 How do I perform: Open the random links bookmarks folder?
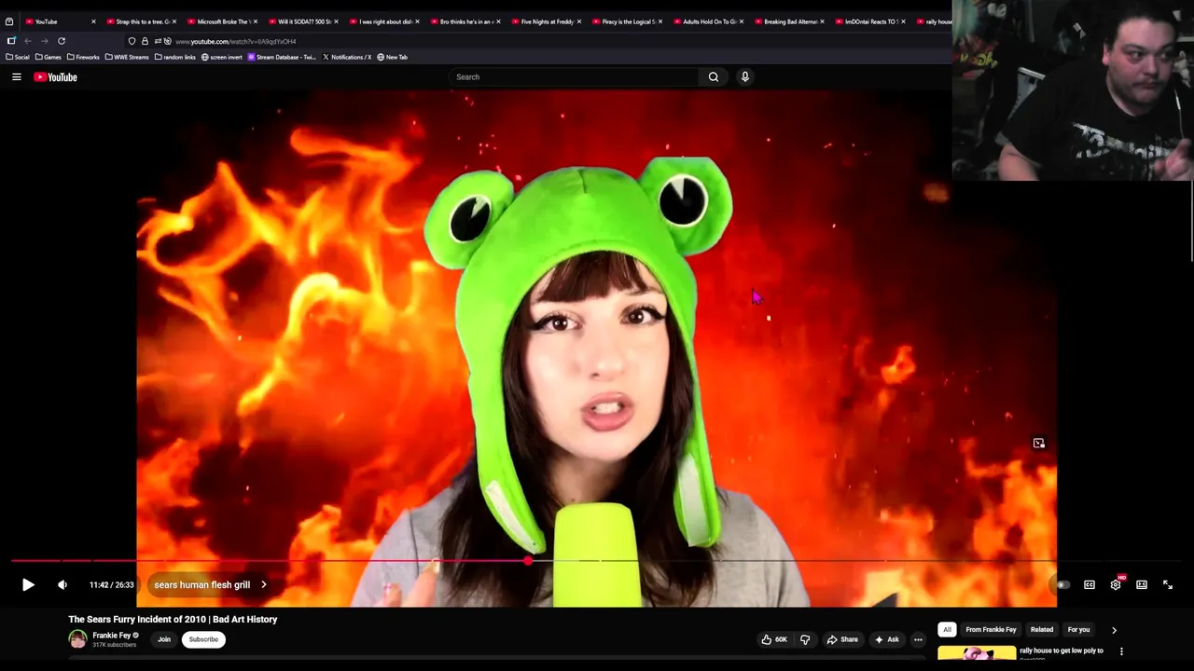(174, 58)
